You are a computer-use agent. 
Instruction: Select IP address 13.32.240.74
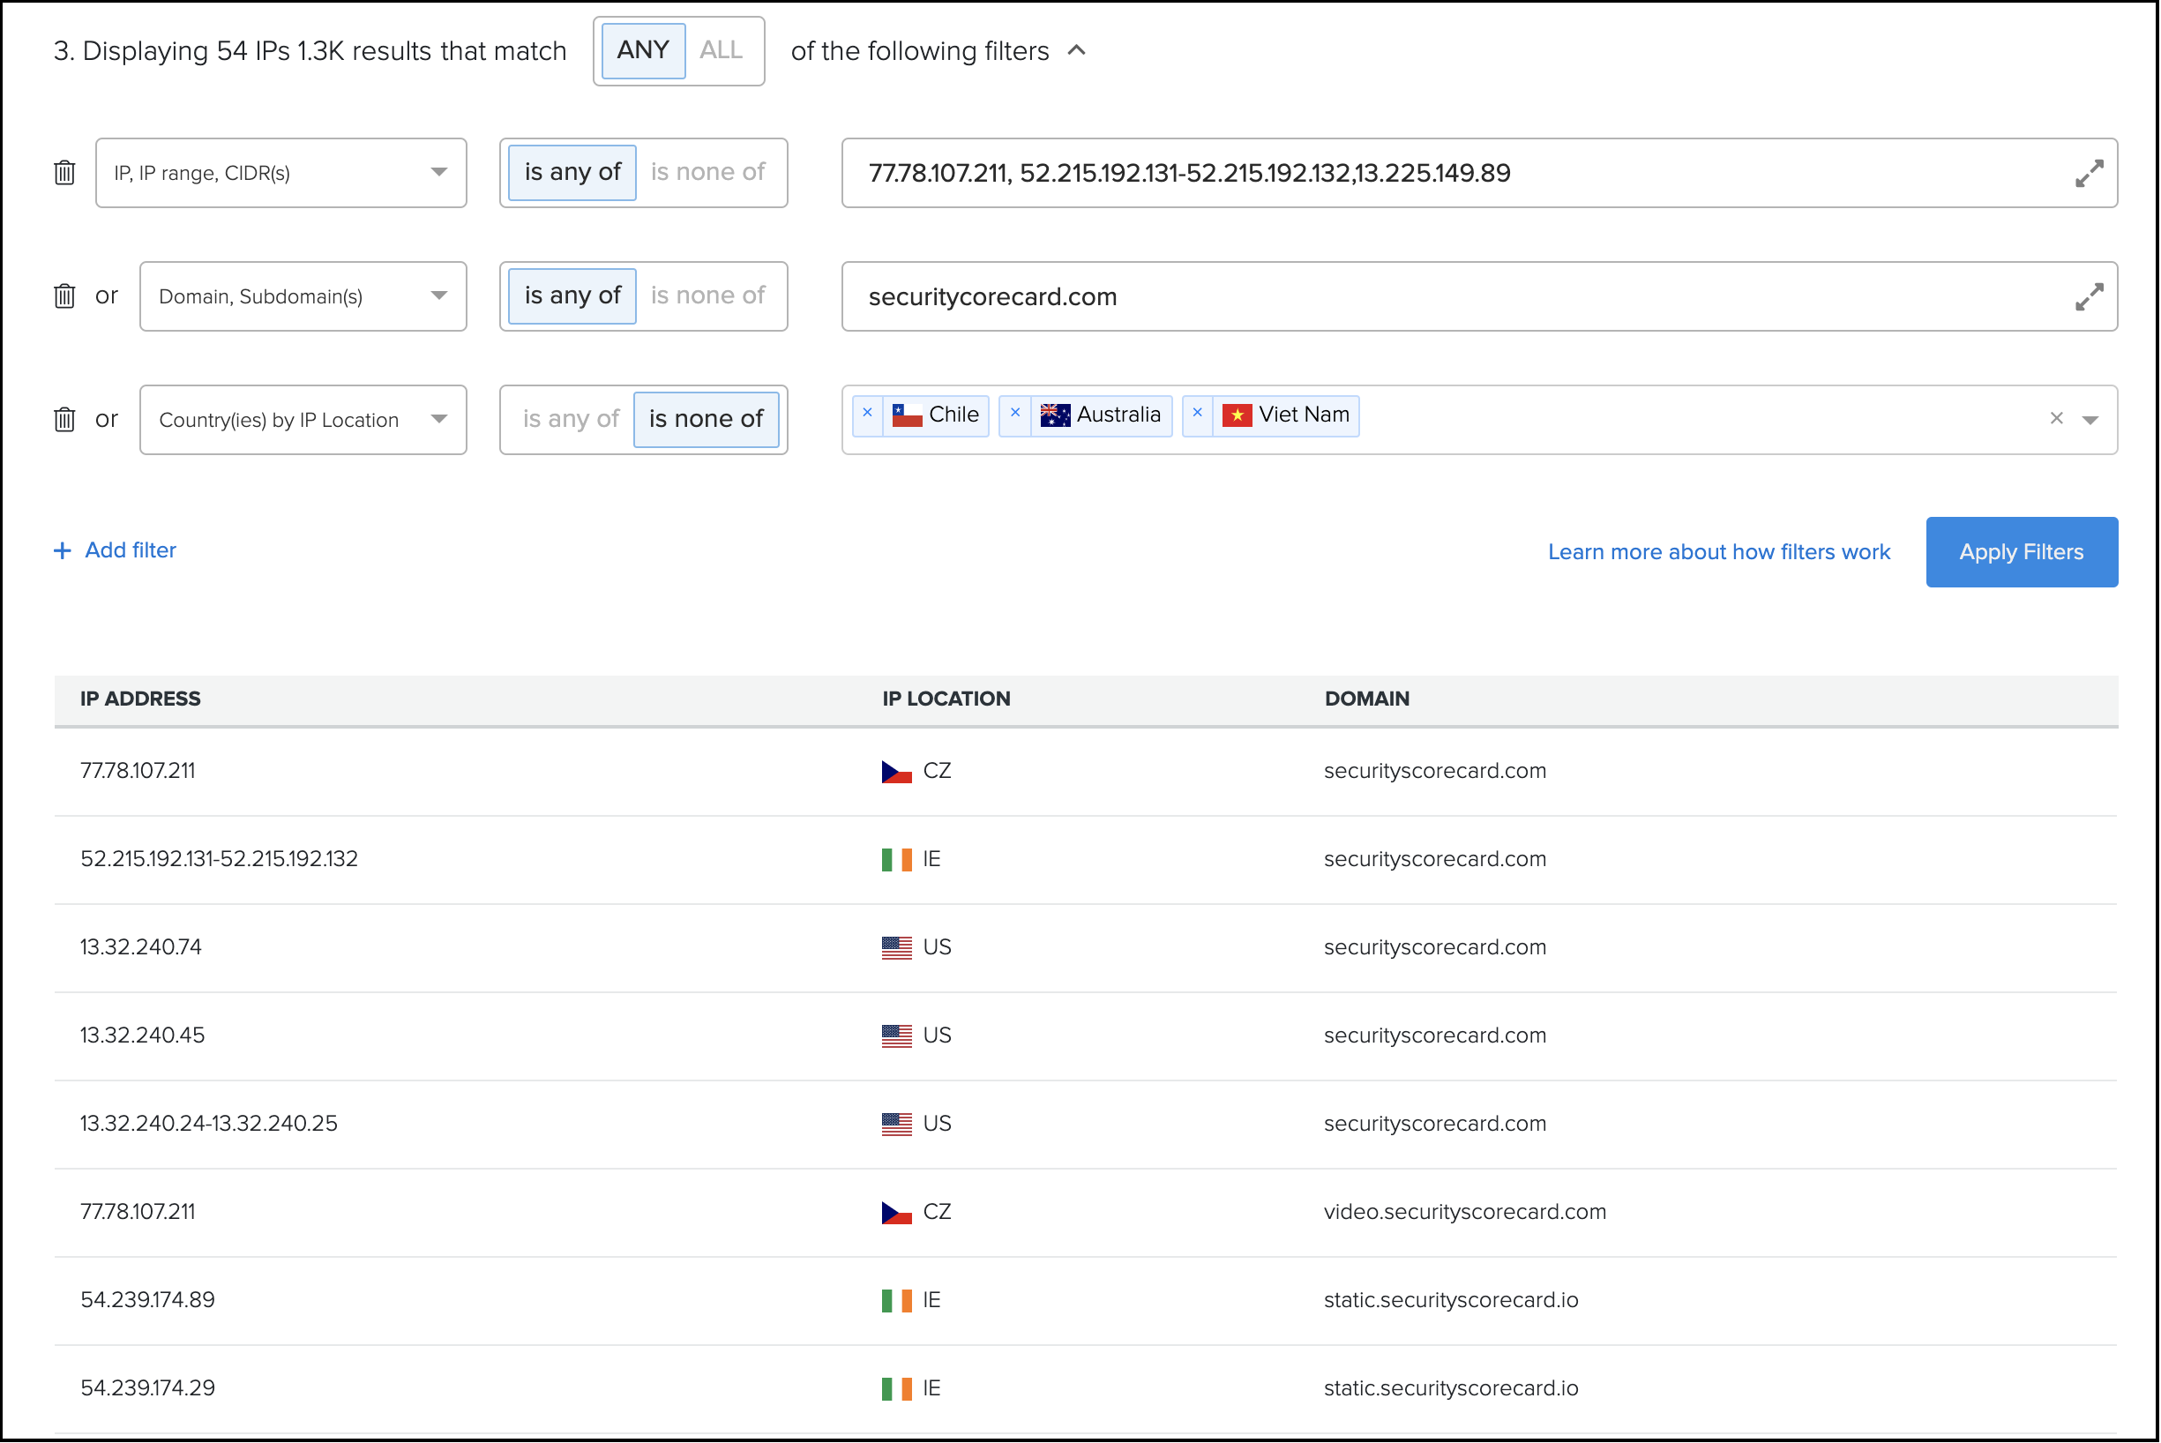point(141,948)
